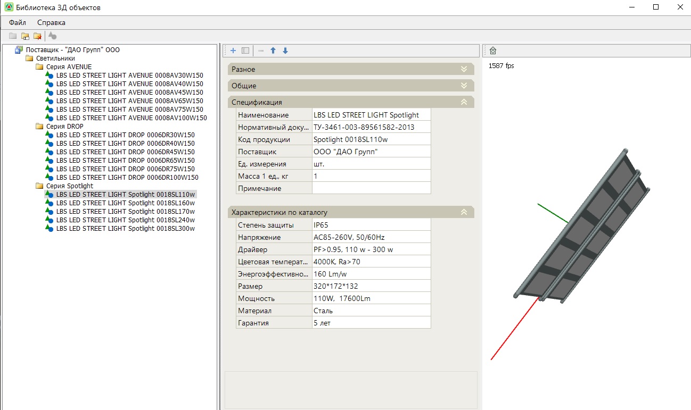Viewport: 691px width, 410px height.
Task: Click the home view icon above 3D preview
Action: click(493, 51)
